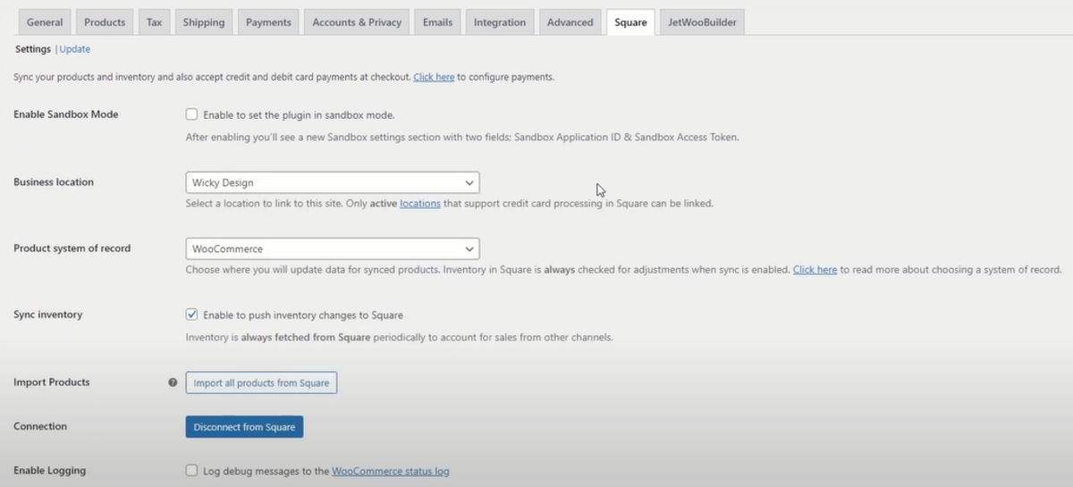Open the Emails tab
1073x487 pixels.
point(437,22)
